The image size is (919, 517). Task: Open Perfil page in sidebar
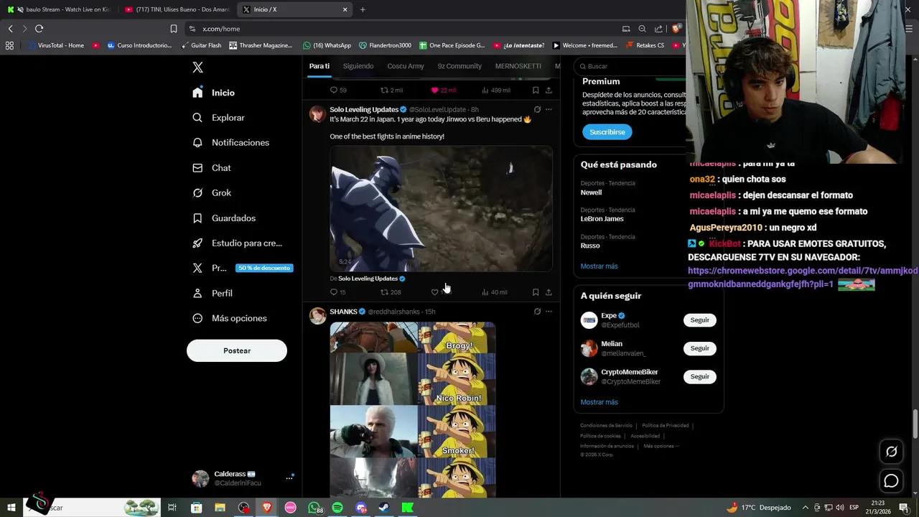[x=213, y=294]
